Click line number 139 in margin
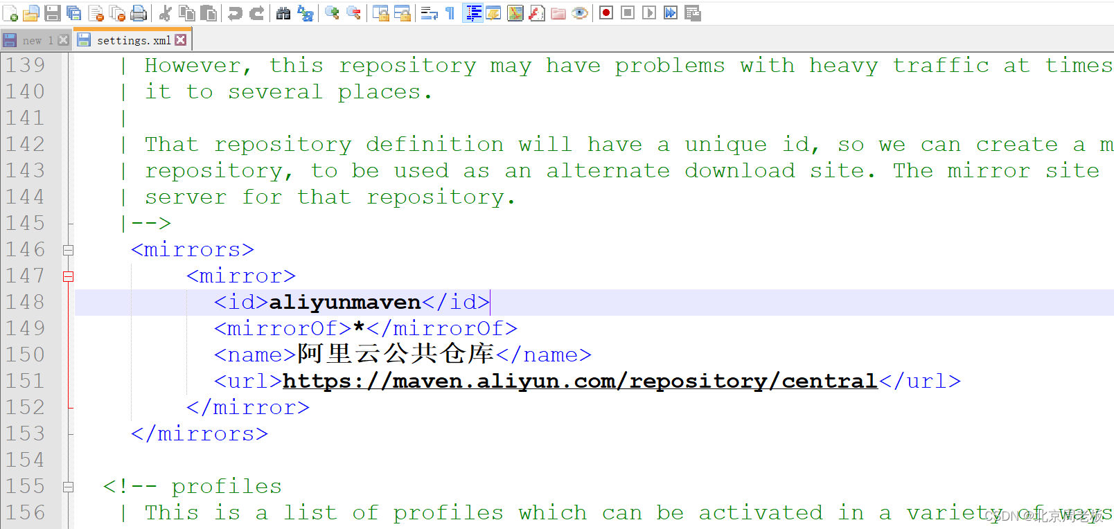This screenshot has height=529, width=1114. coord(25,65)
